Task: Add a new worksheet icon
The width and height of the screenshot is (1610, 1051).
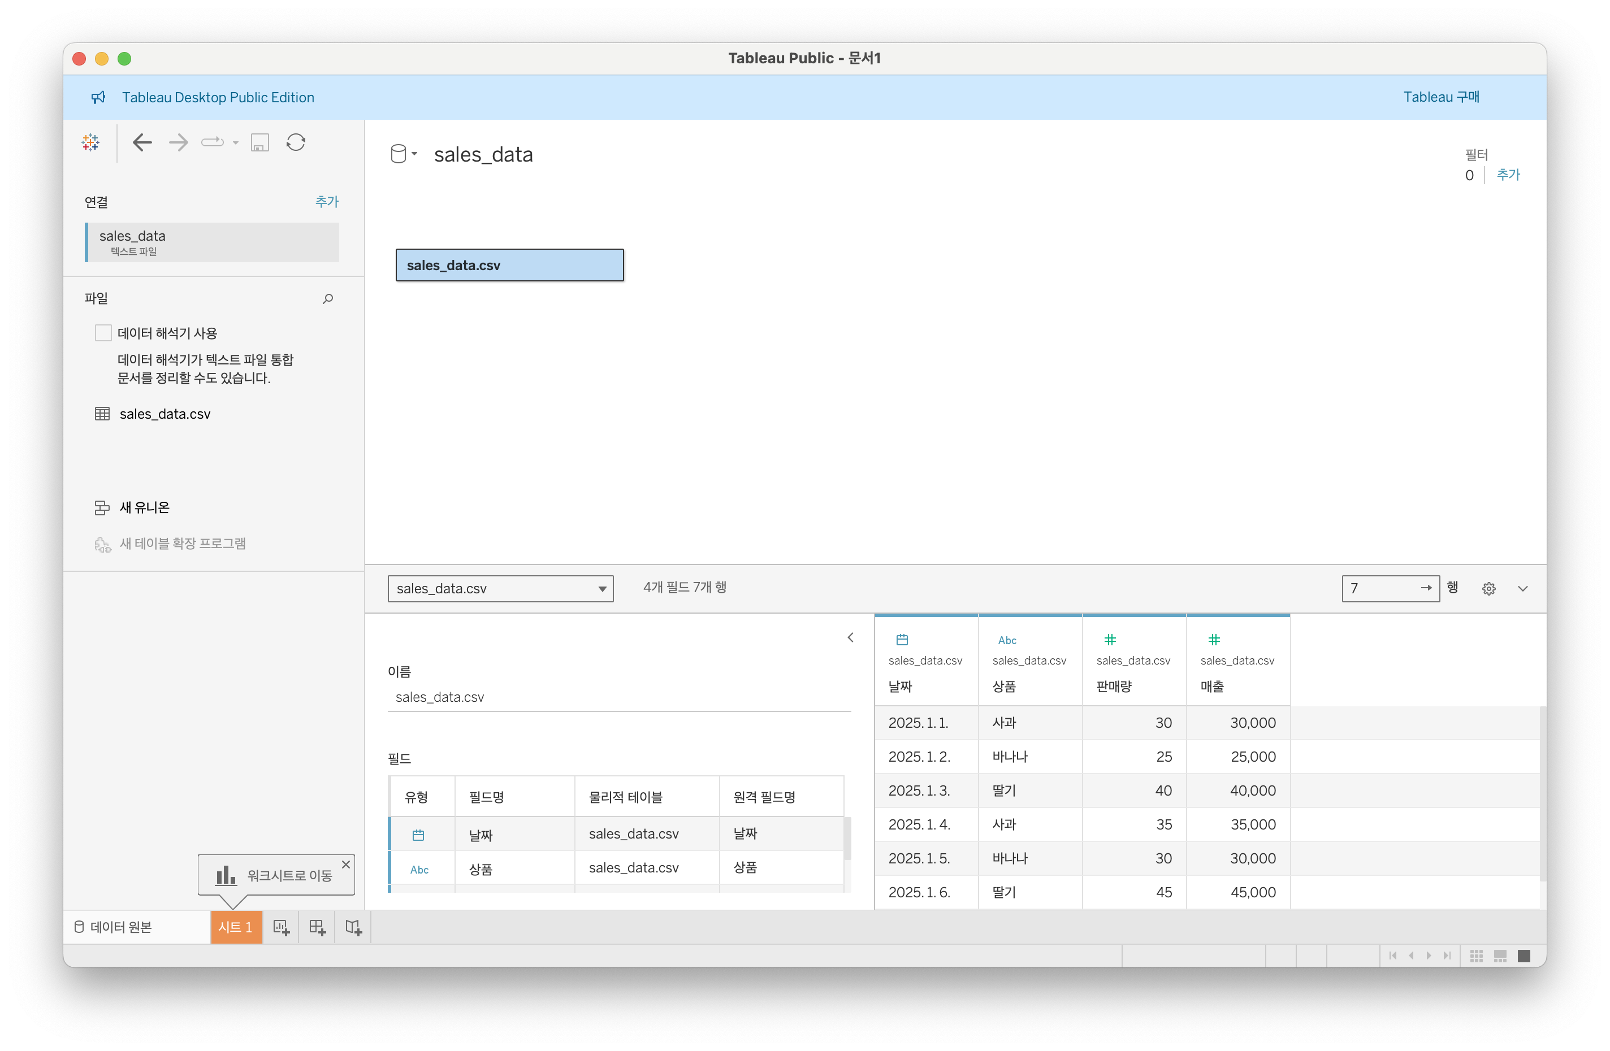Action: point(281,927)
